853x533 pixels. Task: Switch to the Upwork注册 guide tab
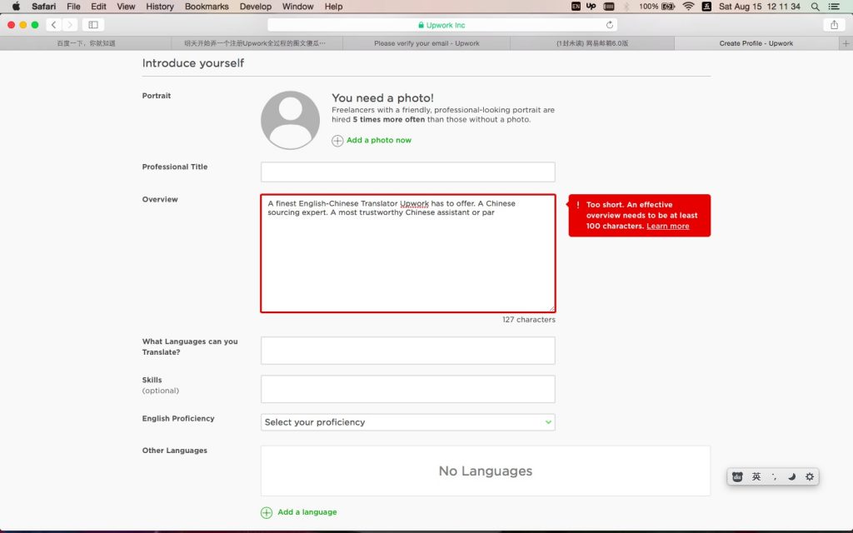coord(256,43)
